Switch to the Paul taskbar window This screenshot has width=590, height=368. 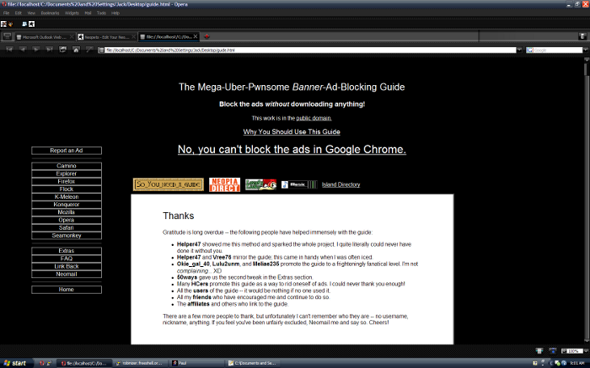pos(196,363)
